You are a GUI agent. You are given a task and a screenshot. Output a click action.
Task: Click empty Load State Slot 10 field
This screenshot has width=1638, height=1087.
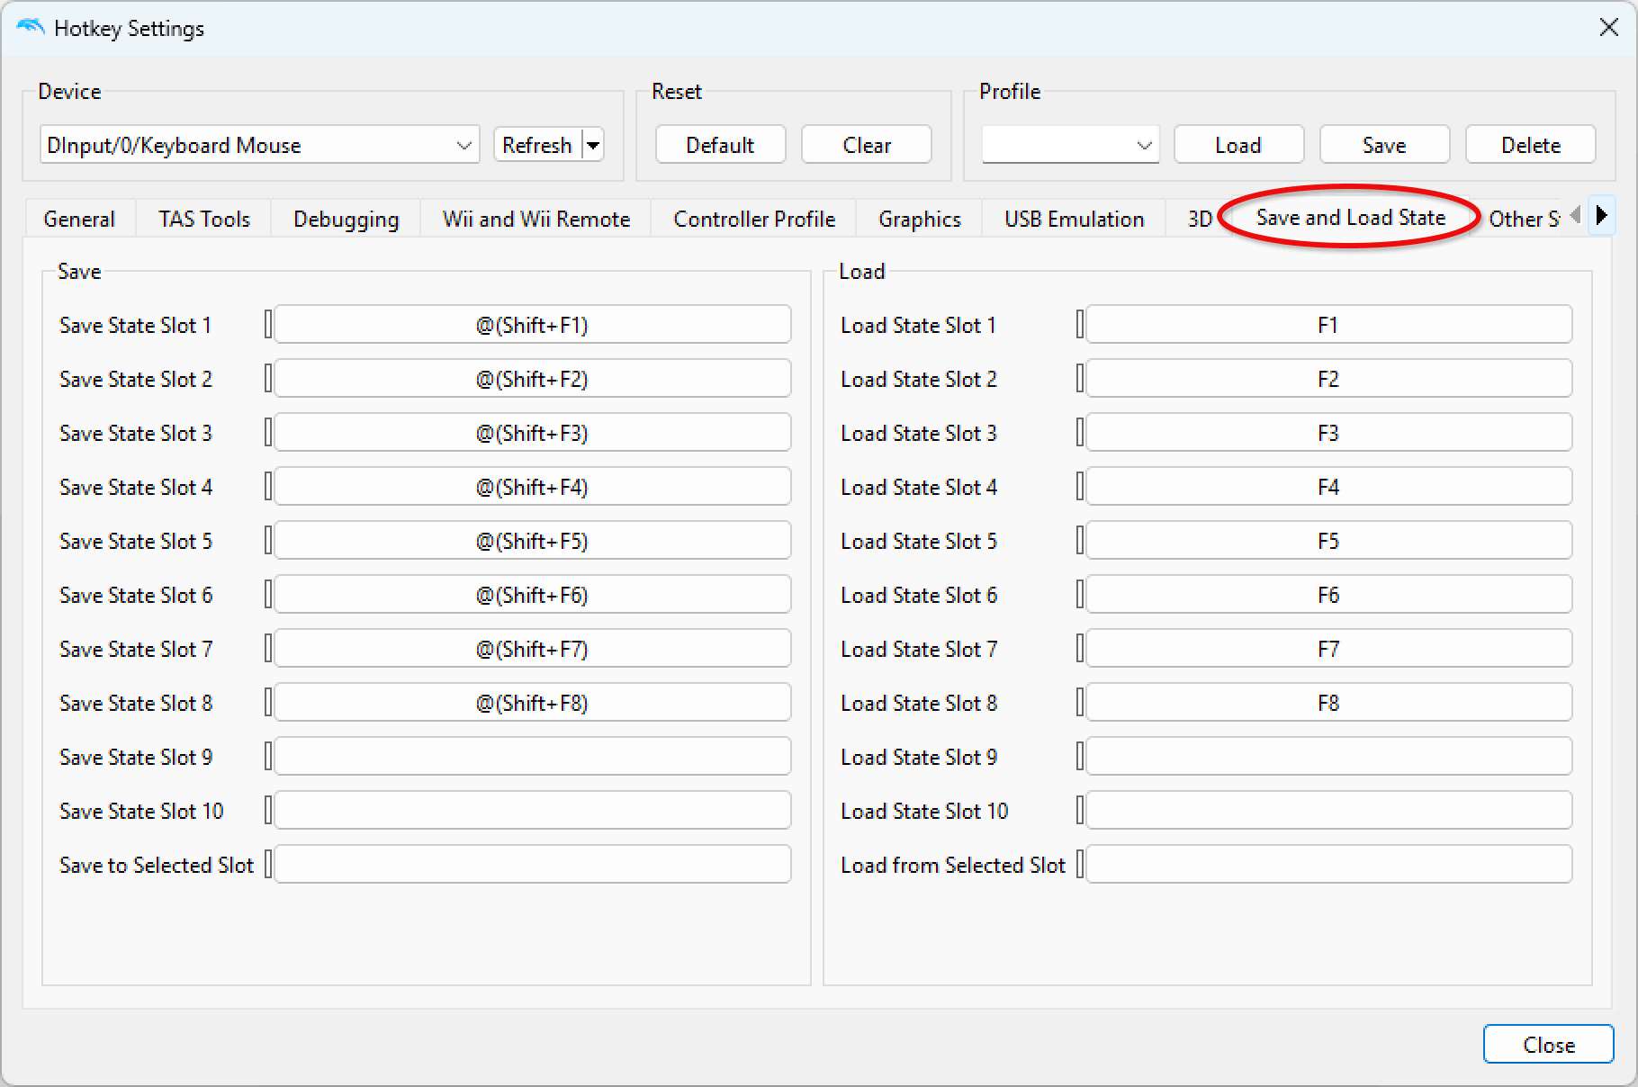[x=1329, y=811]
